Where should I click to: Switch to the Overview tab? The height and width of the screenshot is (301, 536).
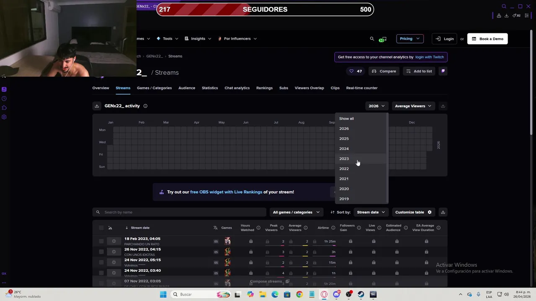pyautogui.click(x=100, y=88)
